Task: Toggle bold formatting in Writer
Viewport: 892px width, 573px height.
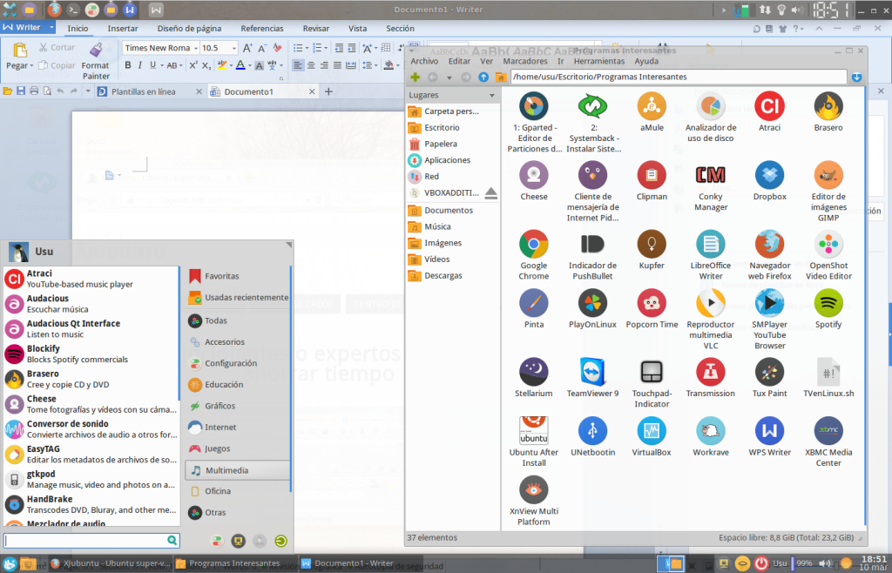Action: point(128,65)
